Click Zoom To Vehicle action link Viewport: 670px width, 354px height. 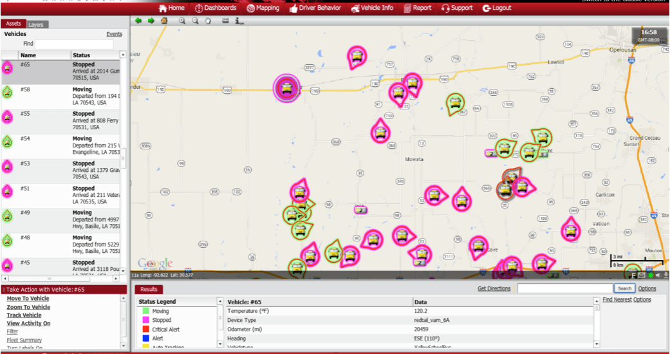coord(28,307)
